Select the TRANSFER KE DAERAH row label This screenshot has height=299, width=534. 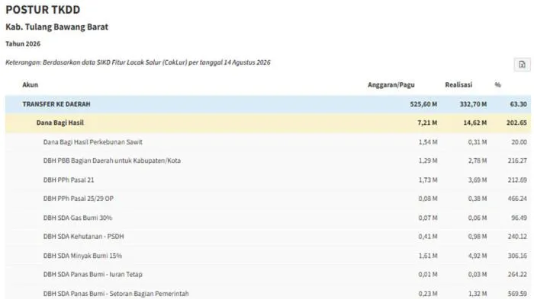(56, 104)
